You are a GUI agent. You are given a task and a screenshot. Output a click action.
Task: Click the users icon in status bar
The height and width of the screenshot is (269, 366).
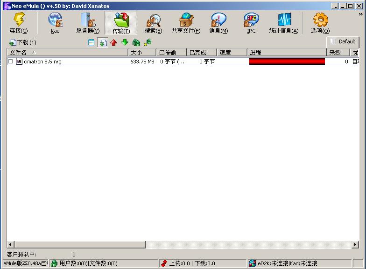54,263
